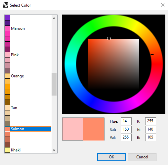The image size is (168, 165).
Task: Choose the Maroon color swatch
Action: click(8, 28)
